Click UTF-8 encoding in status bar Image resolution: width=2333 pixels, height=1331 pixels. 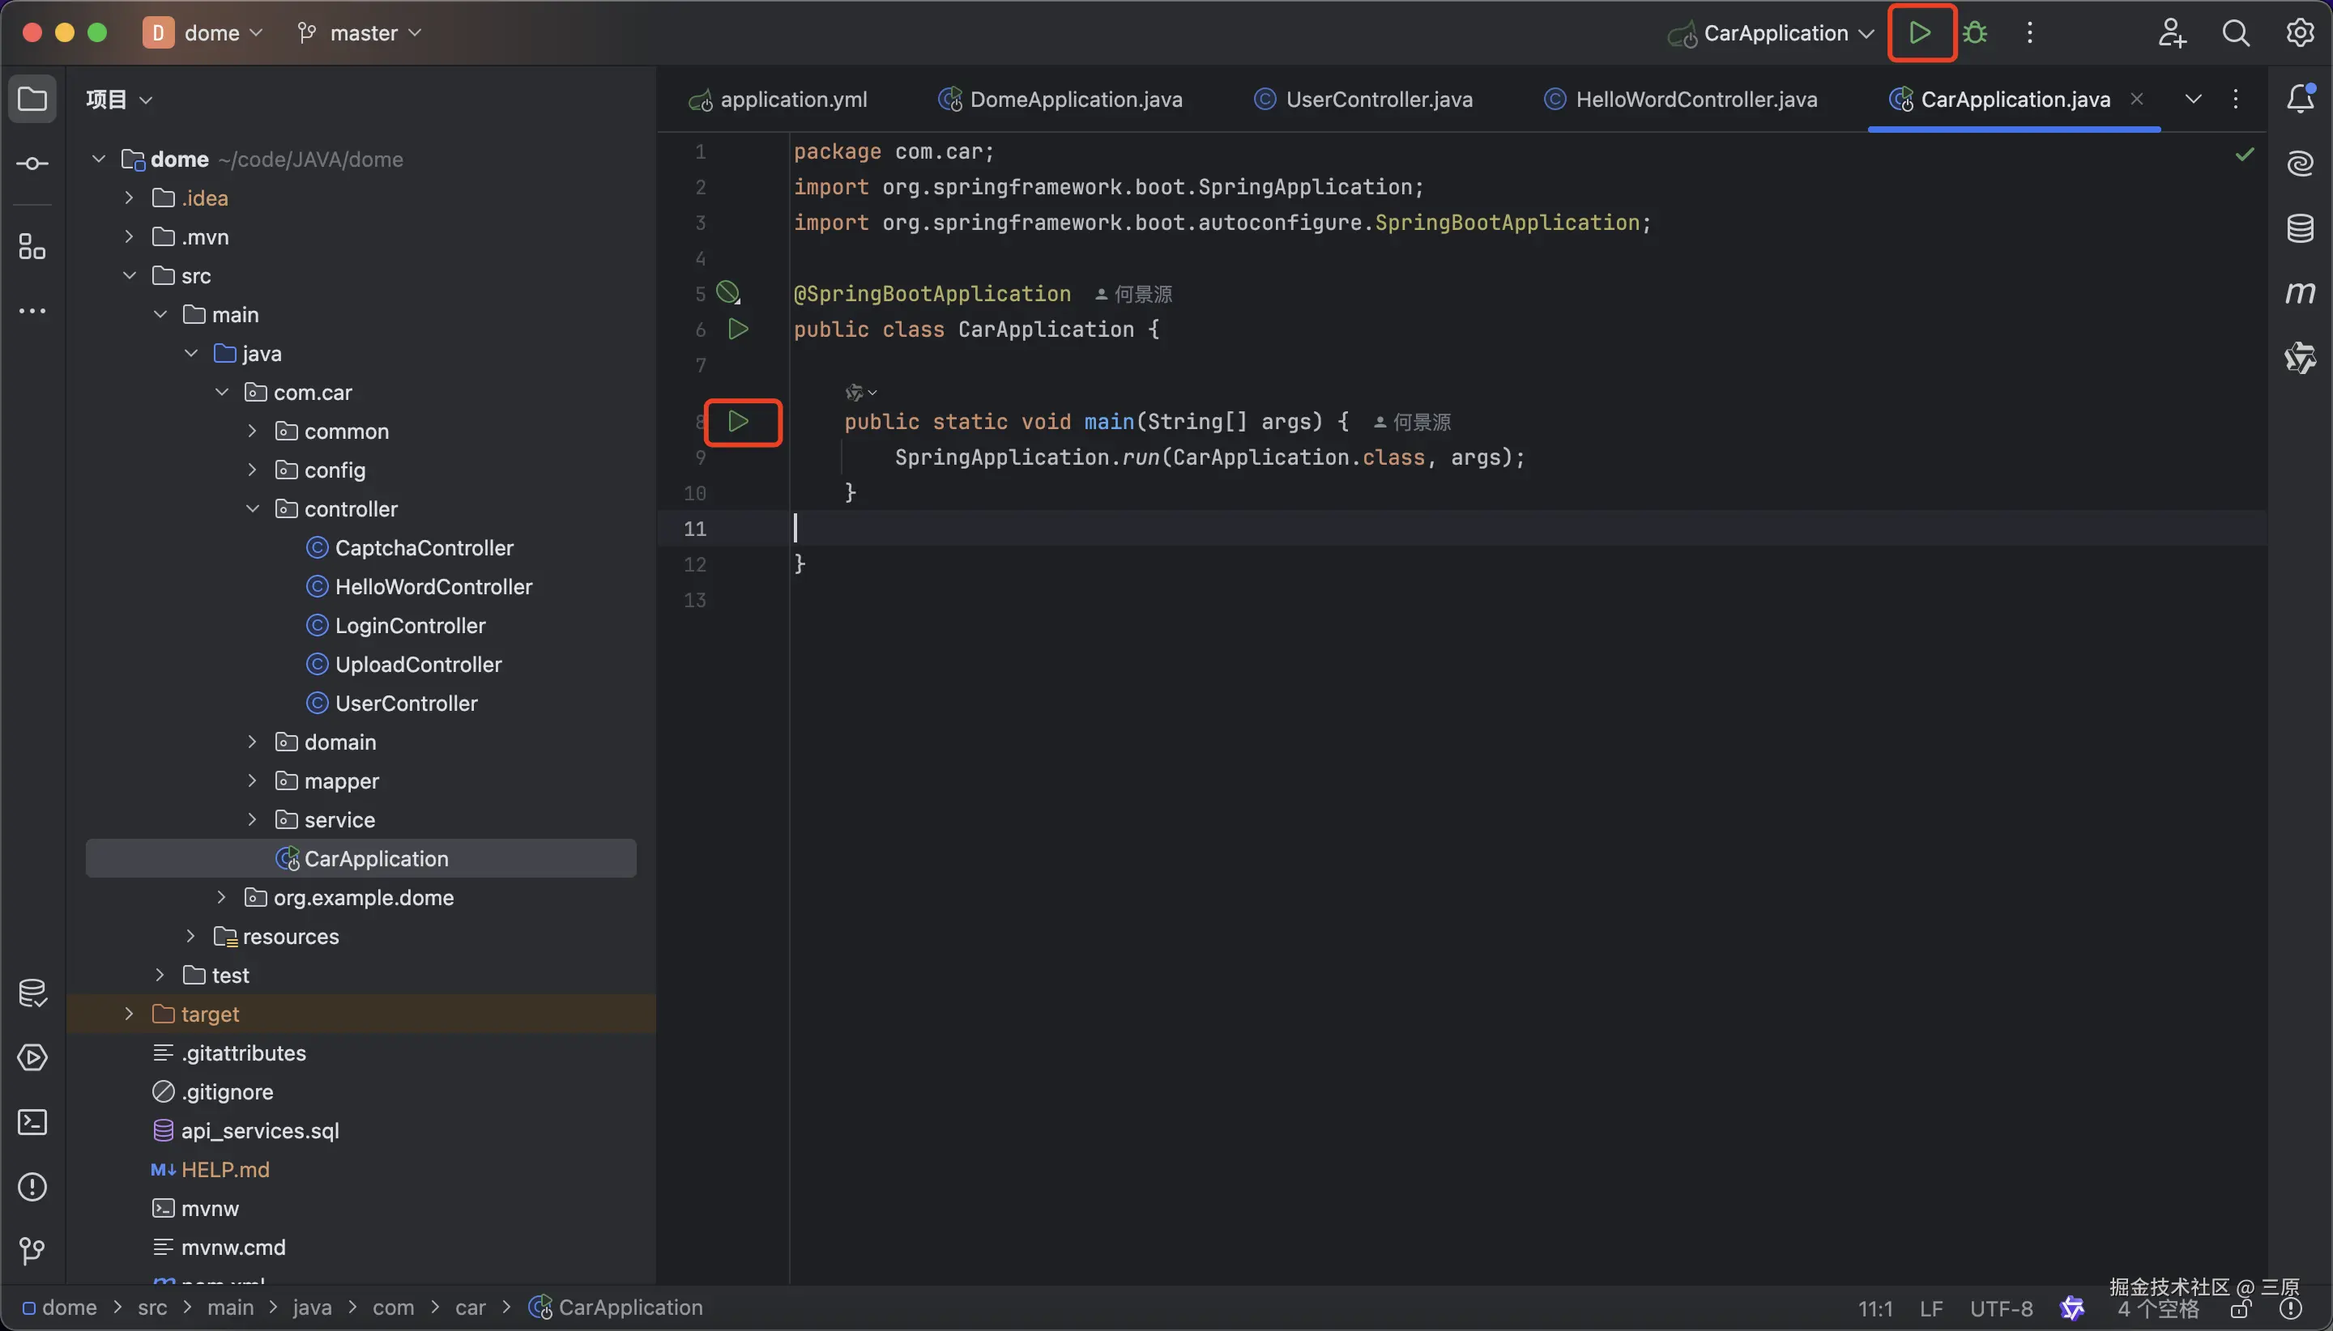click(x=2001, y=1308)
